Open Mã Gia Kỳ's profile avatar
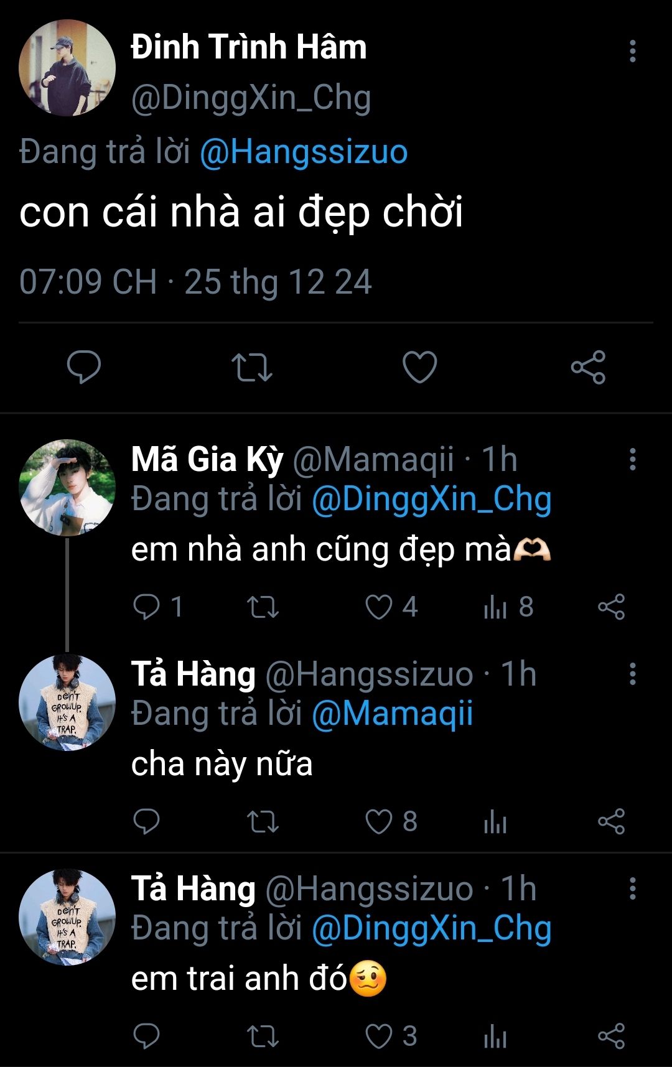Screen dimensions: 672x1067 67,488
